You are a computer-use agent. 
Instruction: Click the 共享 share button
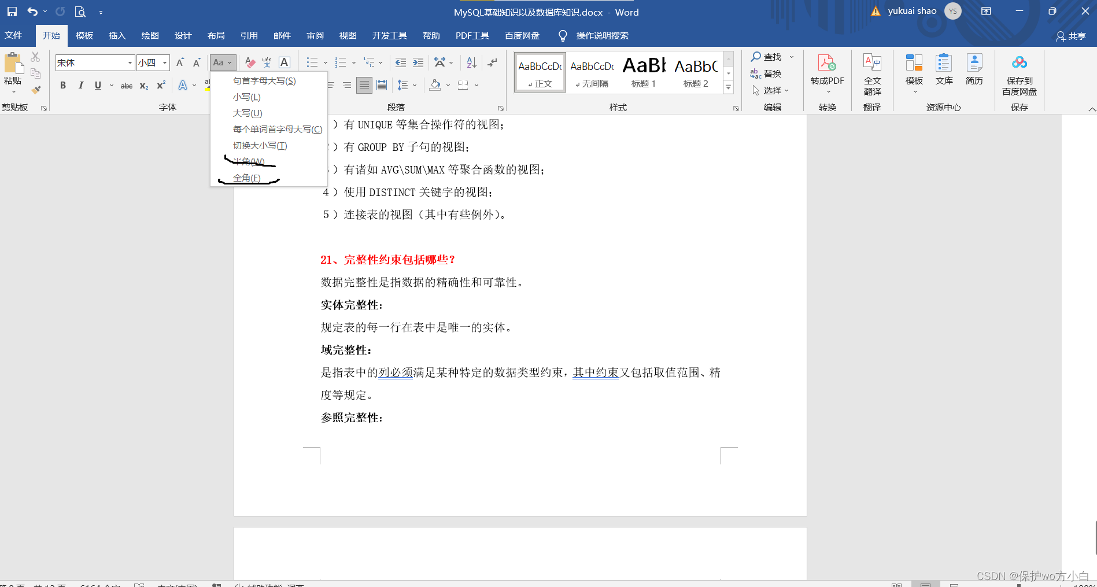coord(1071,36)
